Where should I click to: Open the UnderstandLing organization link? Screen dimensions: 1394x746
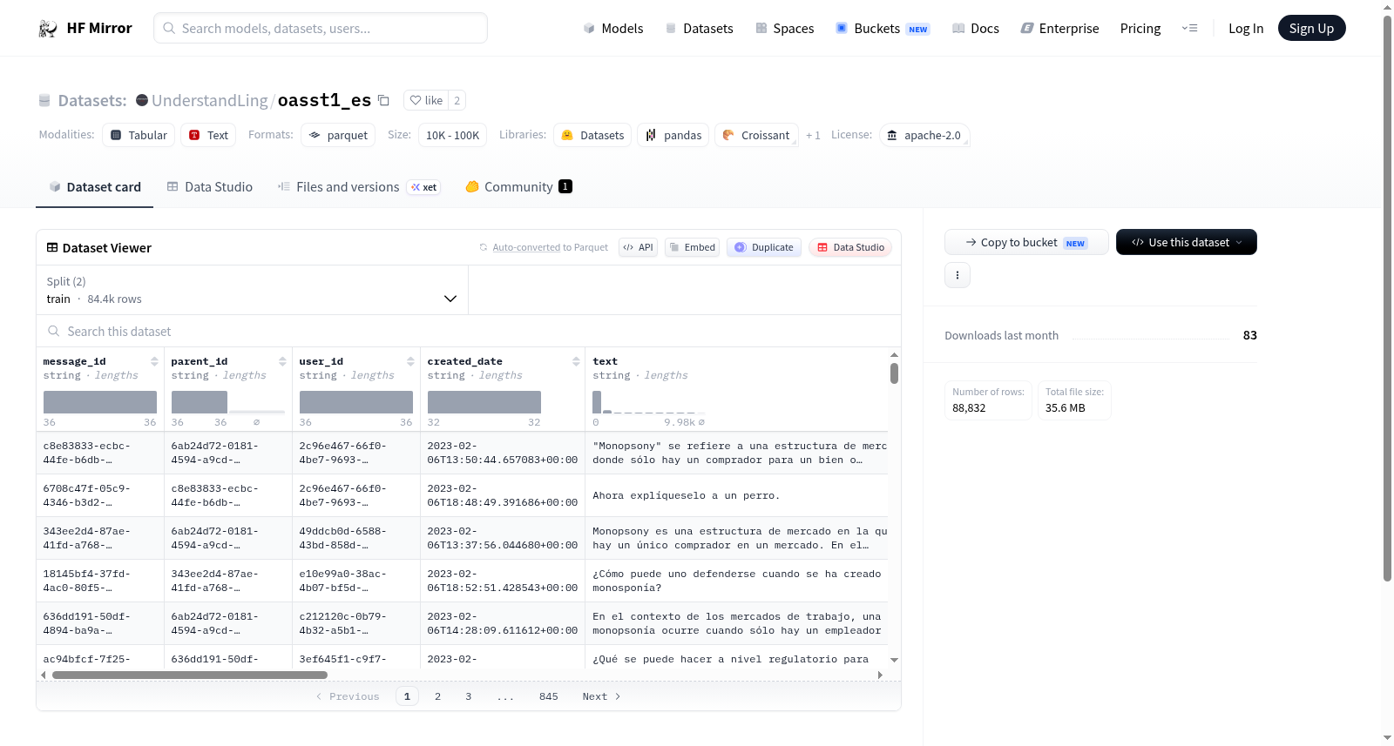(209, 100)
